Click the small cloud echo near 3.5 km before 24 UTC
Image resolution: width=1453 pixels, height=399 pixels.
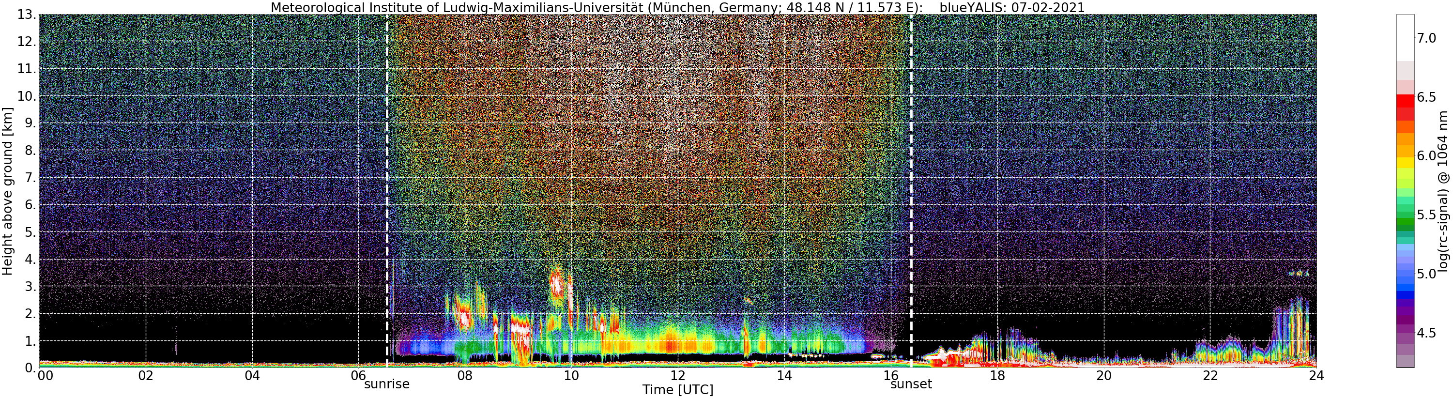point(1299,273)
